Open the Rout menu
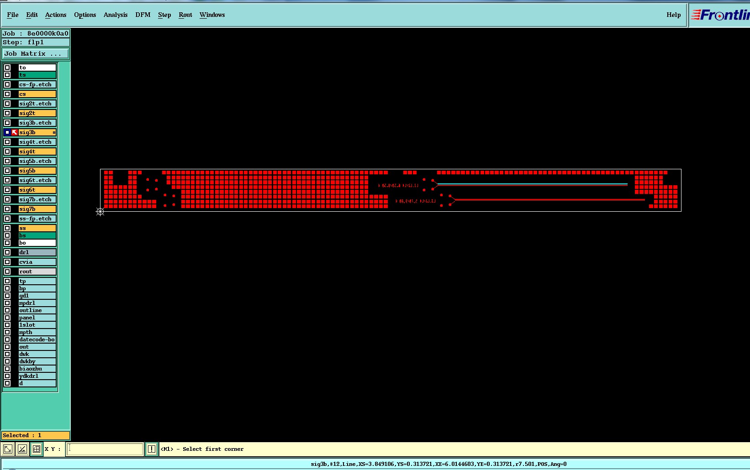This screenshot has width=750, height=470. (185, 15)
